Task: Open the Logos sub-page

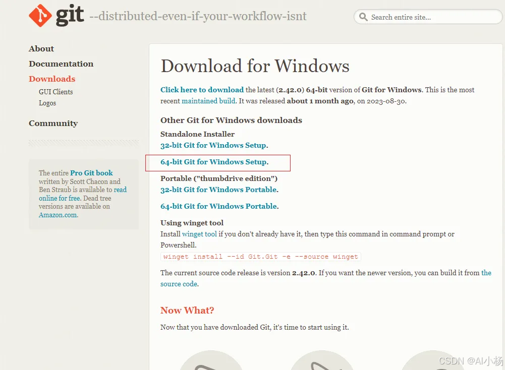Action: coord(47,103)
